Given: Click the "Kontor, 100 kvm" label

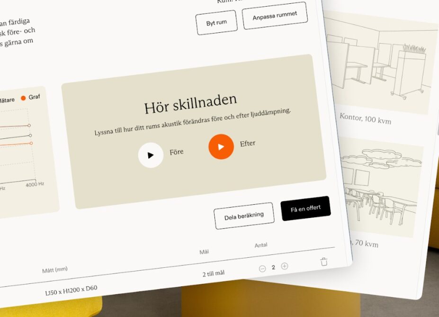Looking at the screenshot, I should [x=365, y=118].
